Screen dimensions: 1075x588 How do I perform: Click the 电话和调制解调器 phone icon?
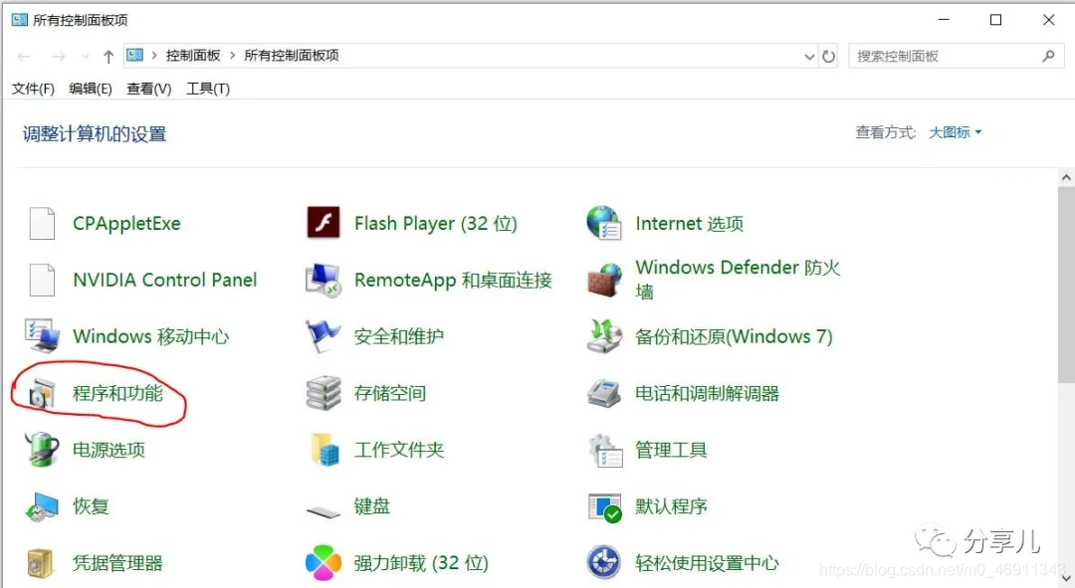click(604, 393)
